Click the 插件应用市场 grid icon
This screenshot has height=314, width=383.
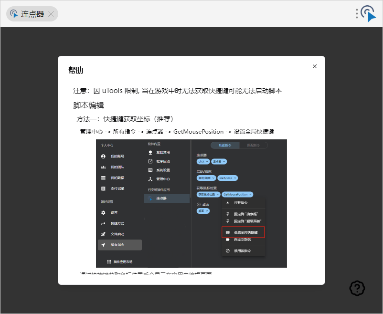(109, 262)
